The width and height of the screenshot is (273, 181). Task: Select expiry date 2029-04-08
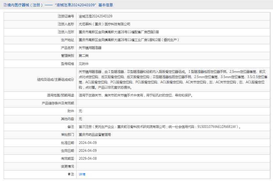point(88,158)
